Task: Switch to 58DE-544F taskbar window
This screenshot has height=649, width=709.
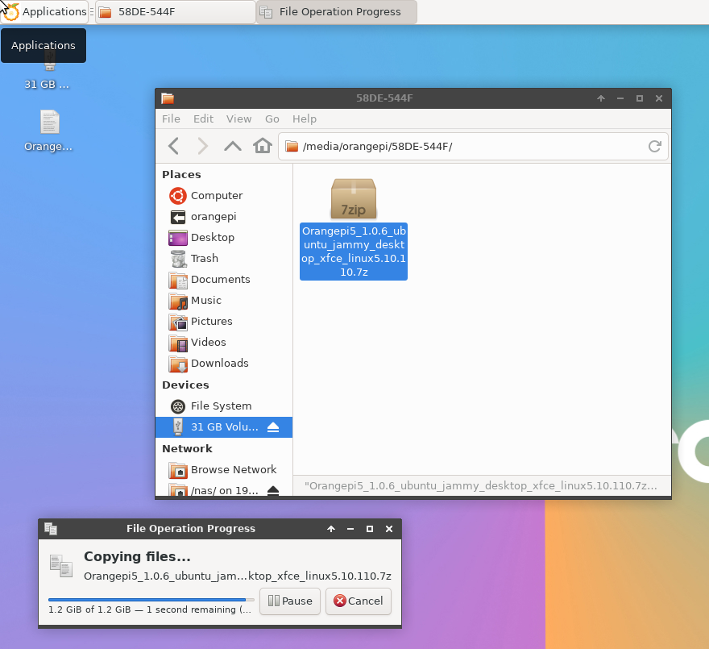Action: (176, 12)
